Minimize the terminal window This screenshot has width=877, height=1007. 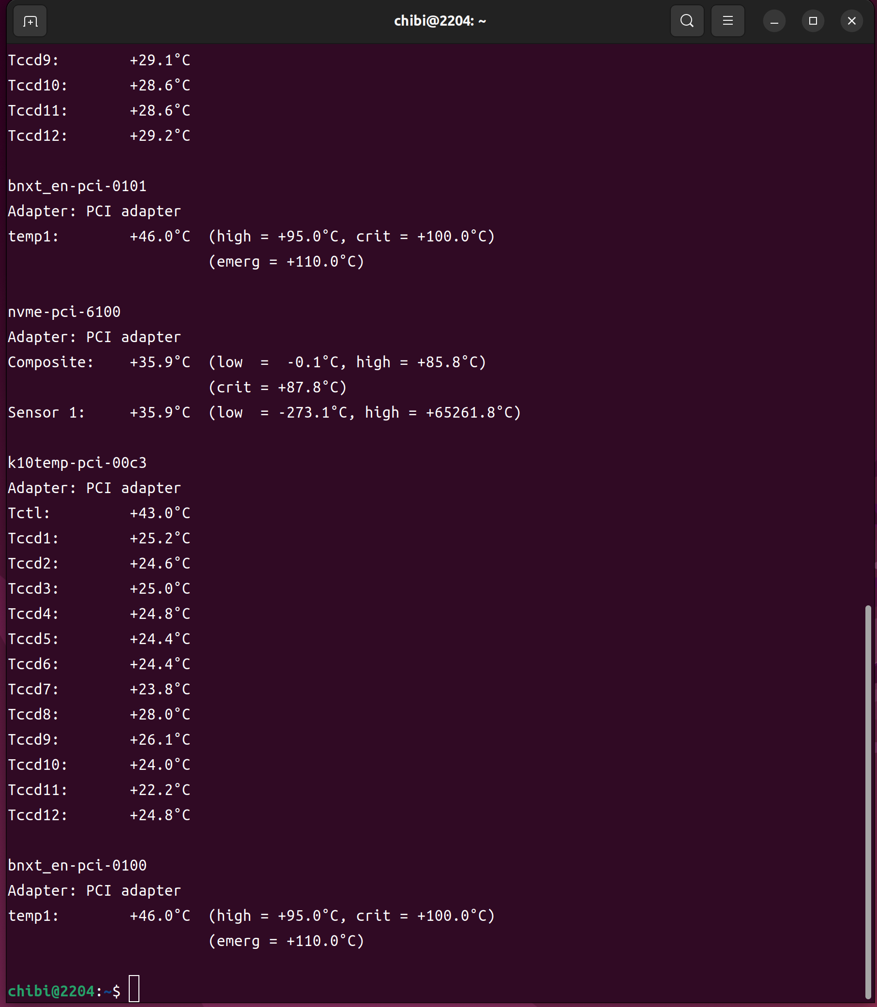(x=774, y=21)
